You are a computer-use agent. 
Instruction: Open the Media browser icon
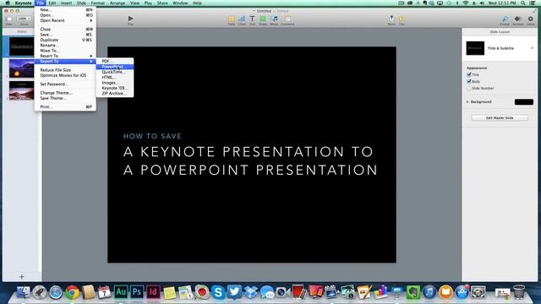[x=274, y=19]
